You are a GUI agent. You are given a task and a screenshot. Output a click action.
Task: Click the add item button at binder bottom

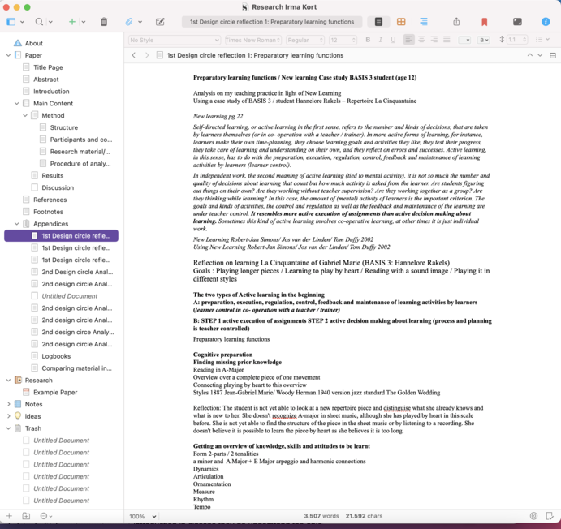pos(9,516)
